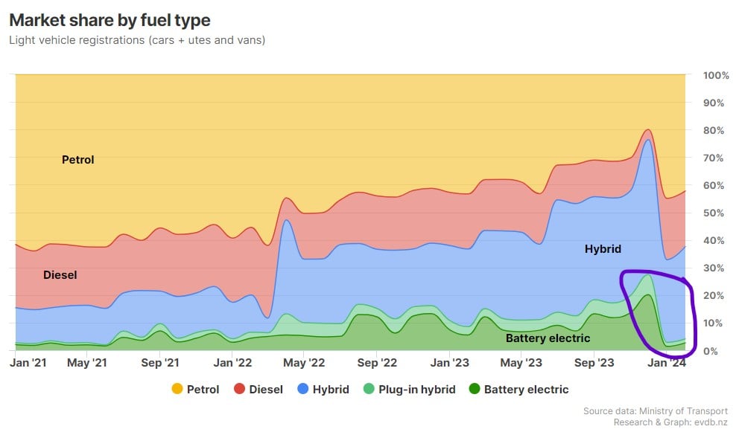This screenshot has height=435, width=736.
Task: Click the Jan '24 x-axis label
Action: click(x=665, y=363)
